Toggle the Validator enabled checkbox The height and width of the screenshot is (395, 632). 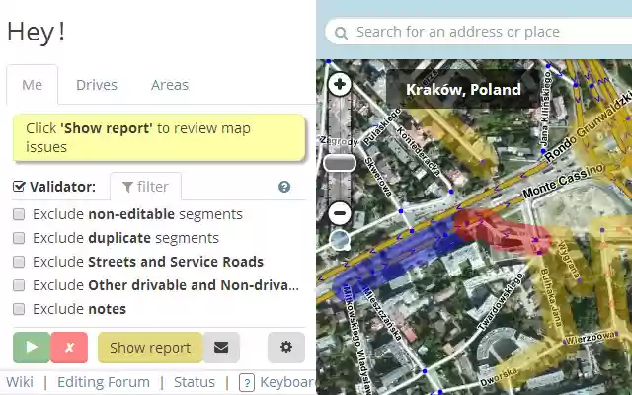(x=19, y=187)
